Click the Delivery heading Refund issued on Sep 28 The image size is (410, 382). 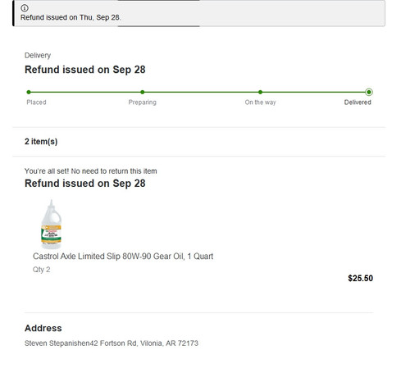85,70
